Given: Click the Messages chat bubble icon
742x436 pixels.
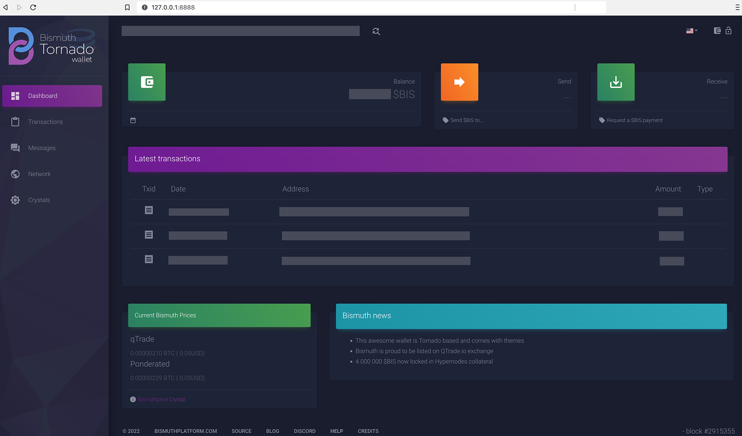Looking at the screenshot, I should pyautogui.click(x=15, y=148).
